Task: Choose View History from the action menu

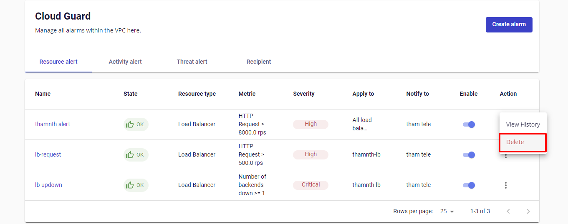Action: click(x=523, y=124)
